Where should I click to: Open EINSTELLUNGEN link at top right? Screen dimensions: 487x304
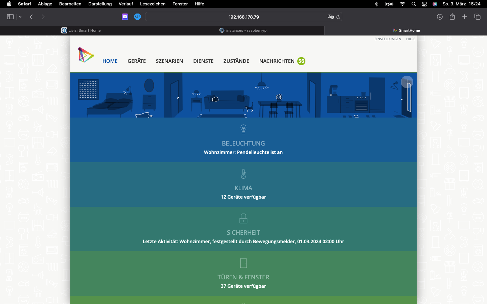click(388, 39)
